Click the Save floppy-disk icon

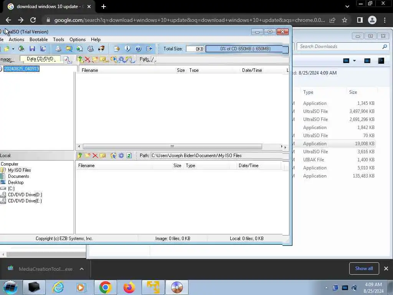(32, 49)
